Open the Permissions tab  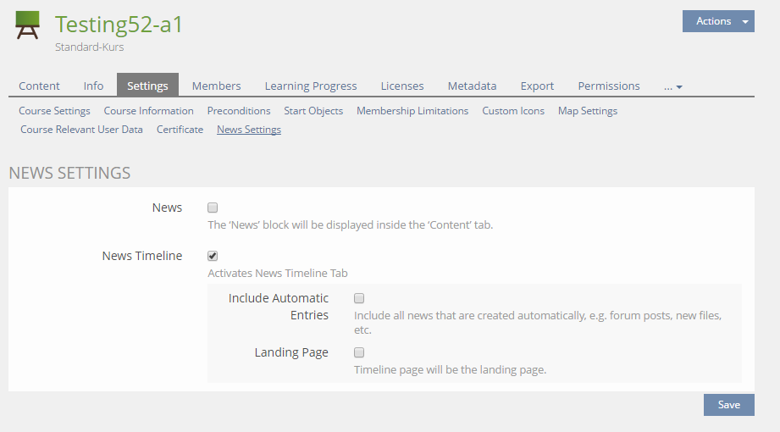pos(608,86)
